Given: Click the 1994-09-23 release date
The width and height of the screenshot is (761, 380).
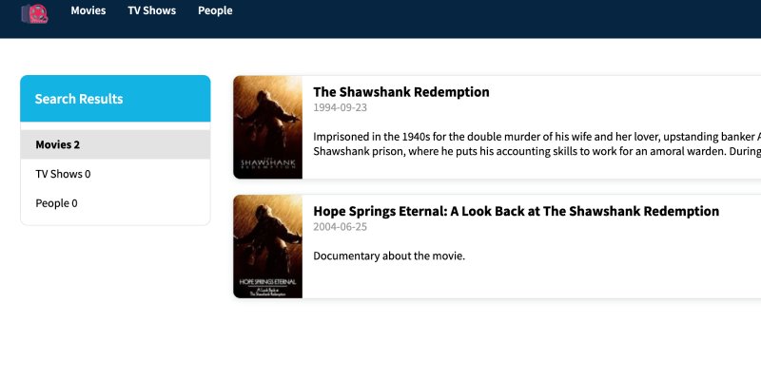Looking at the screenshot, I should point(341,107).
